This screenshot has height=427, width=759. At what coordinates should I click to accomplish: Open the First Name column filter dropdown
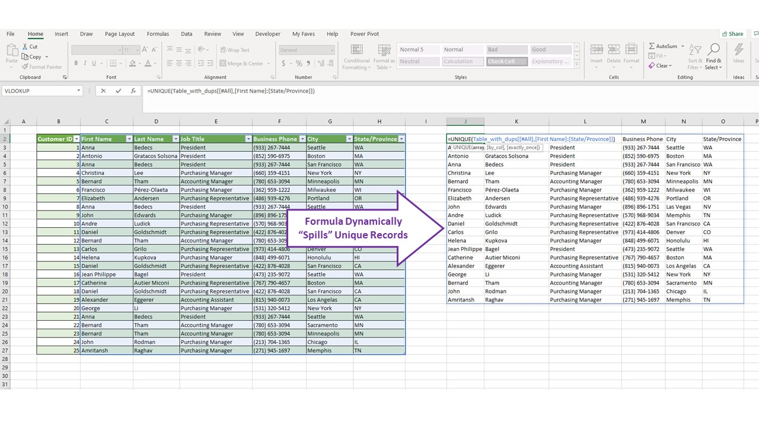tap(129, 139)
